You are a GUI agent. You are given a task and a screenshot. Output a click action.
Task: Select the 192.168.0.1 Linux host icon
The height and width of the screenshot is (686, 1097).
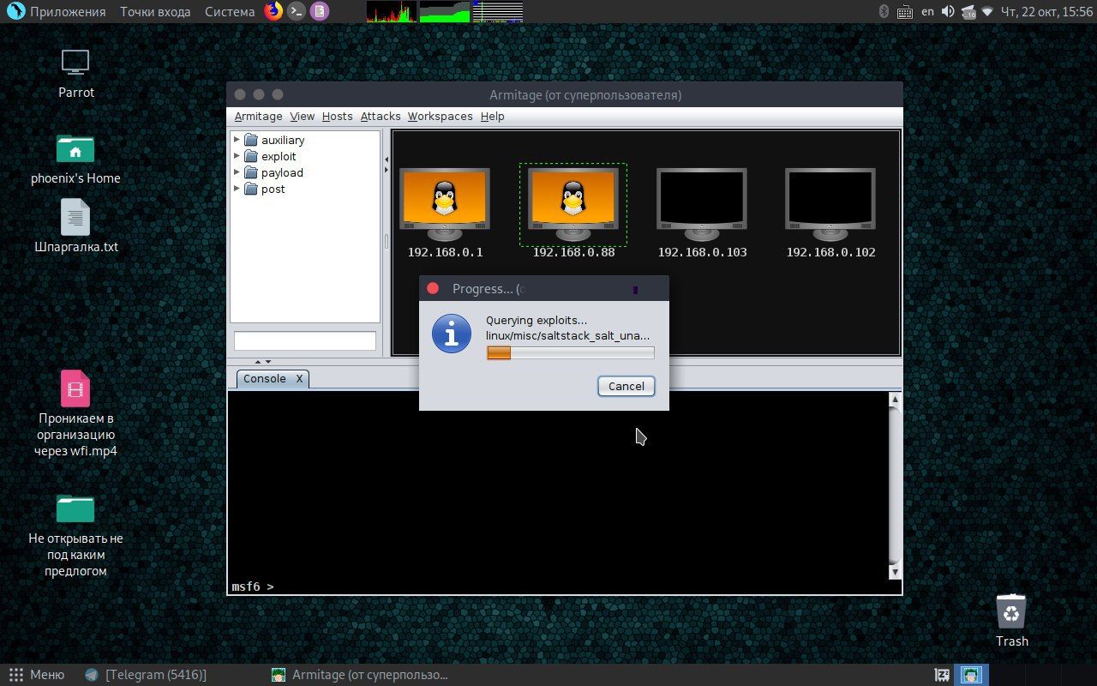[x=444, y=204]
